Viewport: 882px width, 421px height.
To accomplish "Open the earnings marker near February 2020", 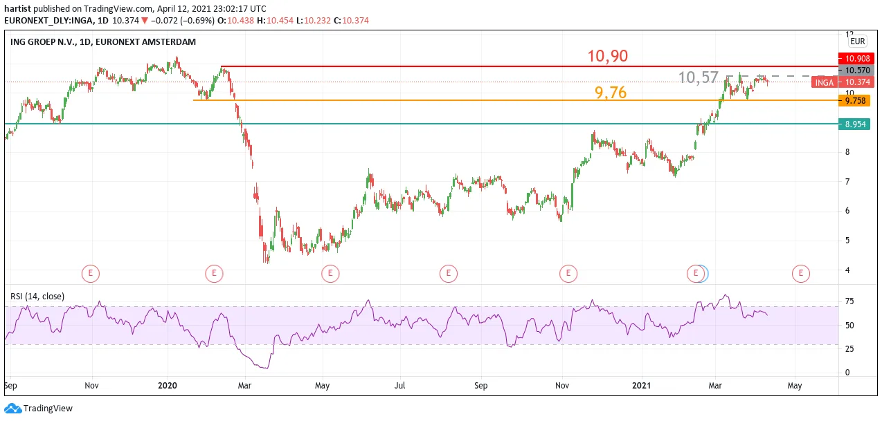I will [x=214, y=274].
